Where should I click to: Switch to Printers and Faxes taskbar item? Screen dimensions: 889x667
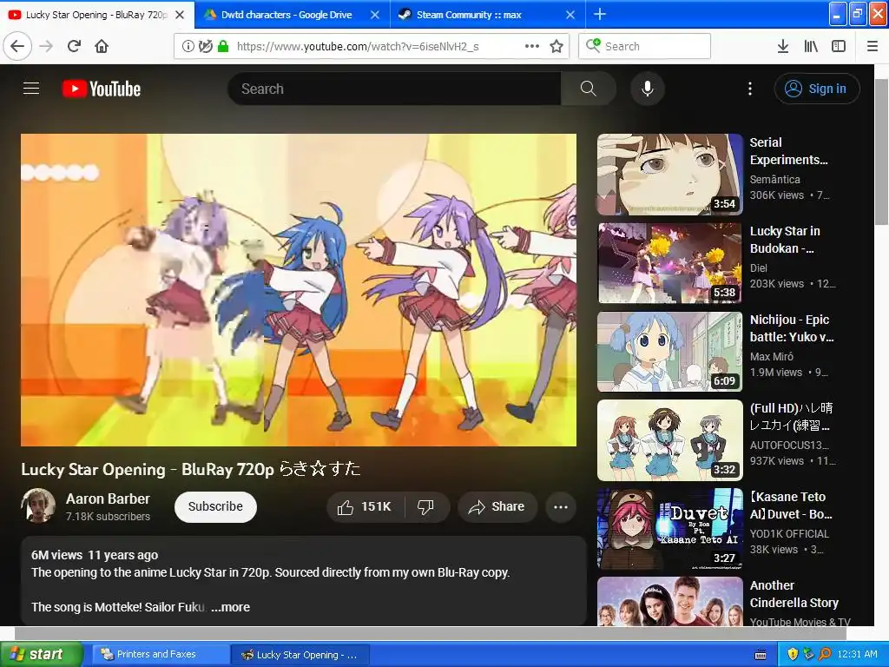(161, 654)
